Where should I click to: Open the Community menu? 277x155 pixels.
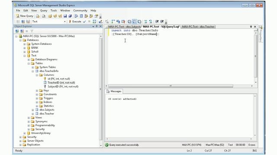click(x=80, y=10)
